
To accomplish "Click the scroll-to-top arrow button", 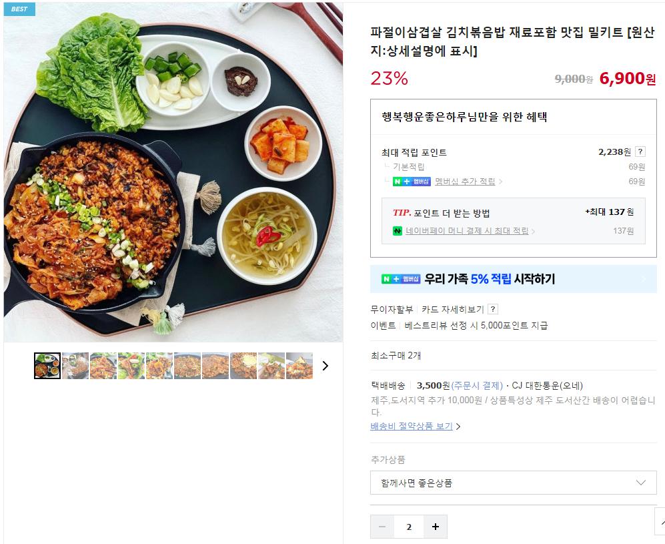I will (x=660, y=522).
